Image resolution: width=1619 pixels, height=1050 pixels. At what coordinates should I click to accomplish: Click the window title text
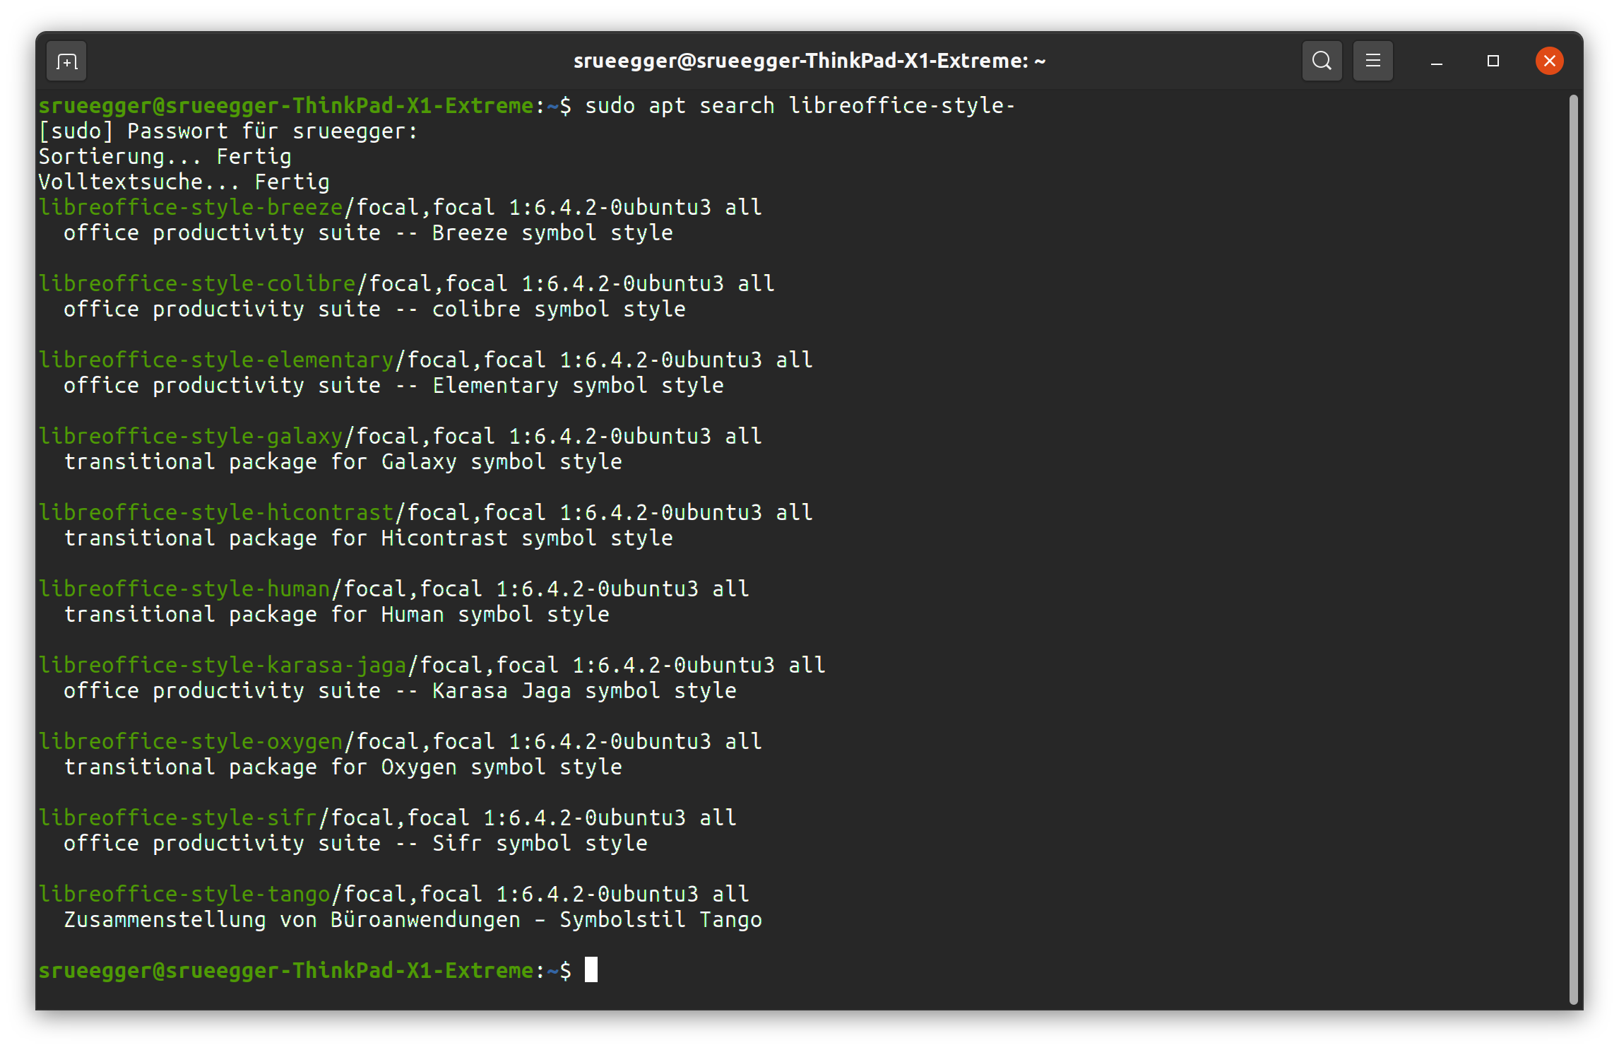coord(809,61)
